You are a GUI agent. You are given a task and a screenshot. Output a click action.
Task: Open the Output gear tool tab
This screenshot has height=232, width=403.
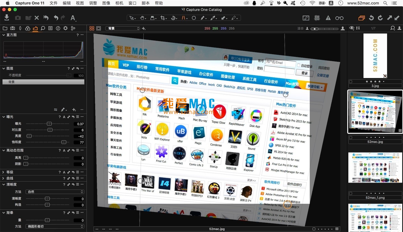[66, 28]
